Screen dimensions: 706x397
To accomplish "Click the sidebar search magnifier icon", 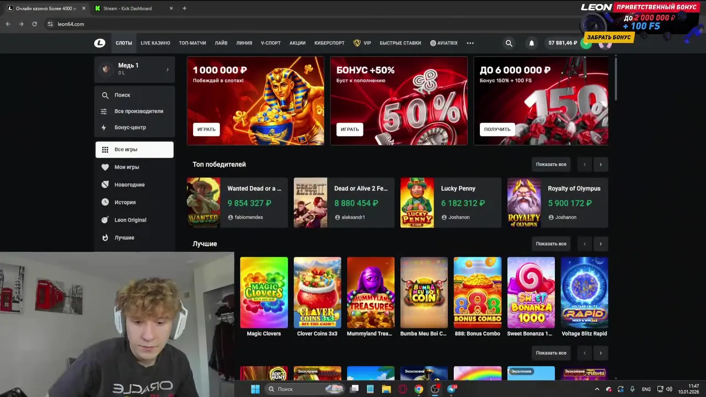I will pos(105,95).
